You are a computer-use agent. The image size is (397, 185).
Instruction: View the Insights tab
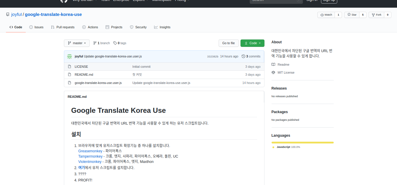click(x=162, y=27)
